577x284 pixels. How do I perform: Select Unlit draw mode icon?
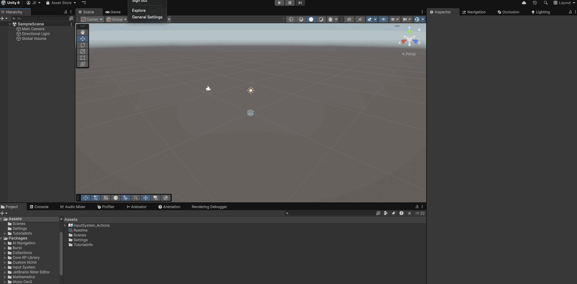321,19
